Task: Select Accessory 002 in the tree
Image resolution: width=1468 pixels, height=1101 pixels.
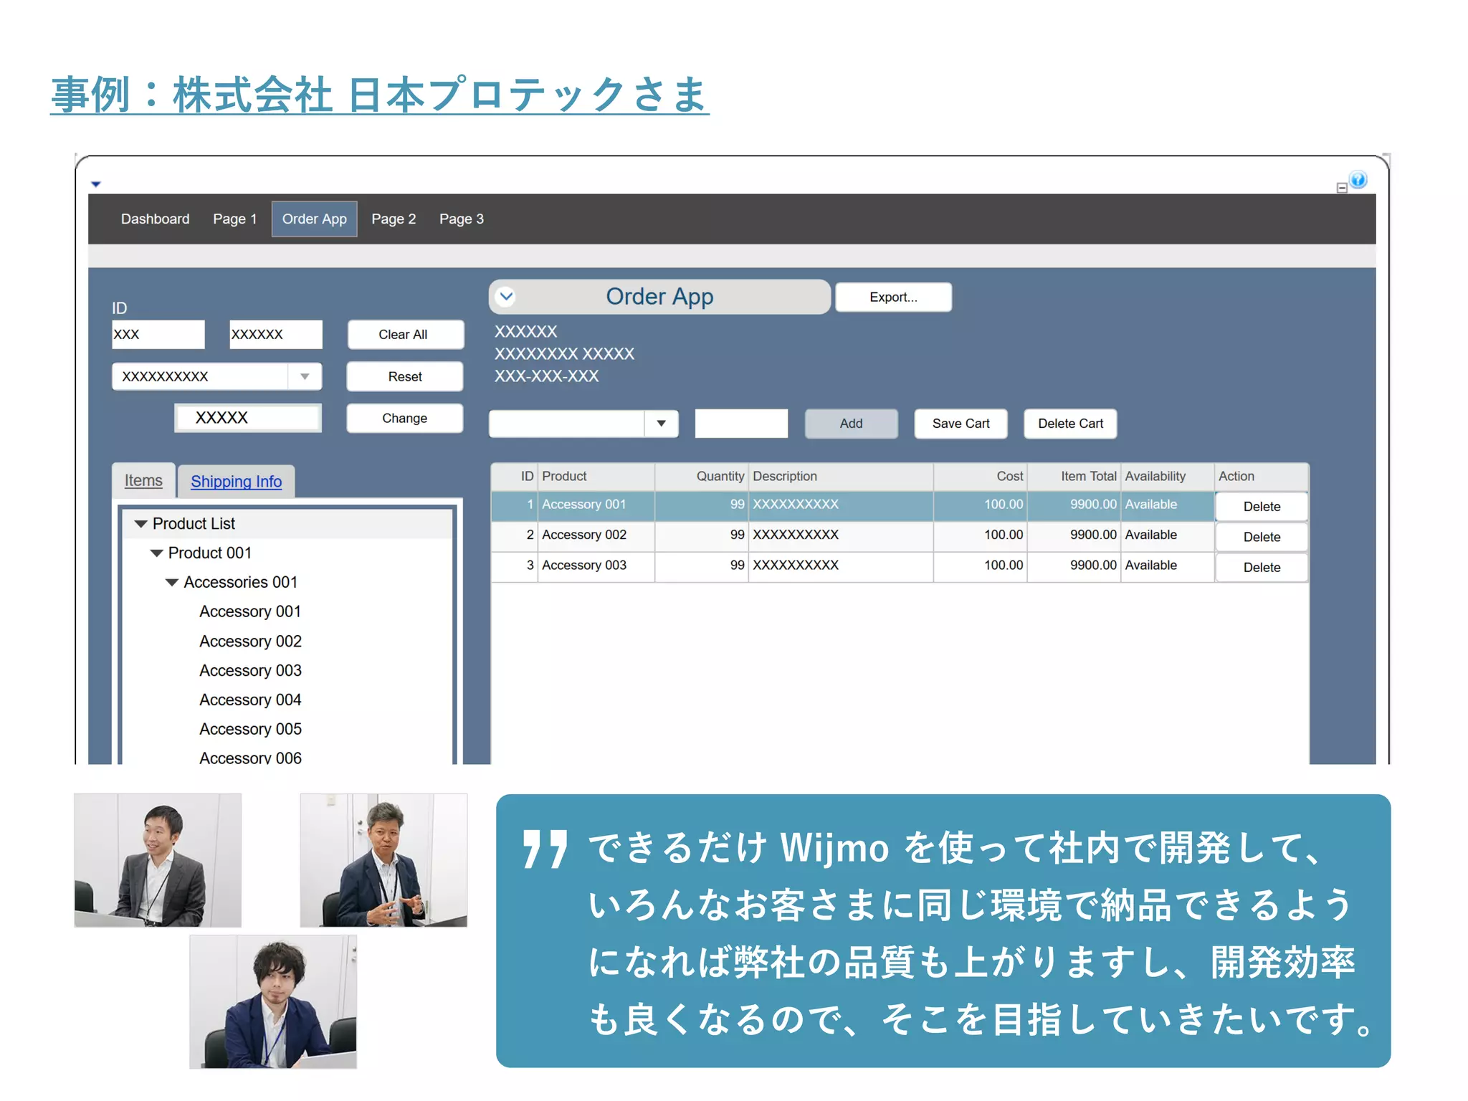Action: (250, 641)
